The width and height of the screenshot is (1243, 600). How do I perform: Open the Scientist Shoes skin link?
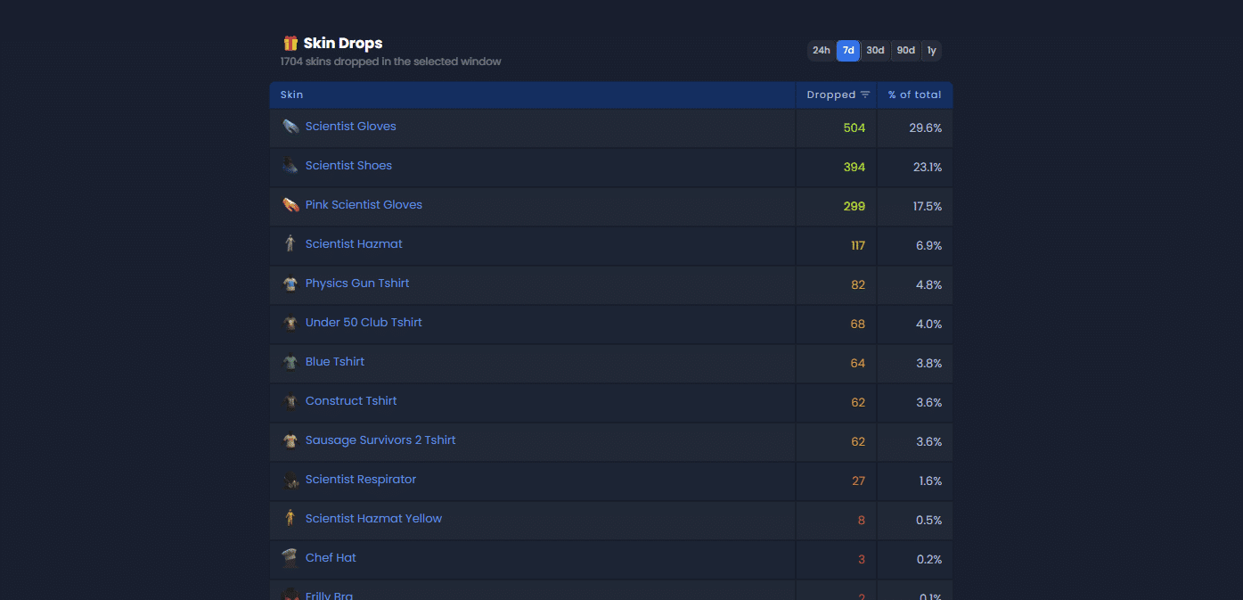(348, 166)
